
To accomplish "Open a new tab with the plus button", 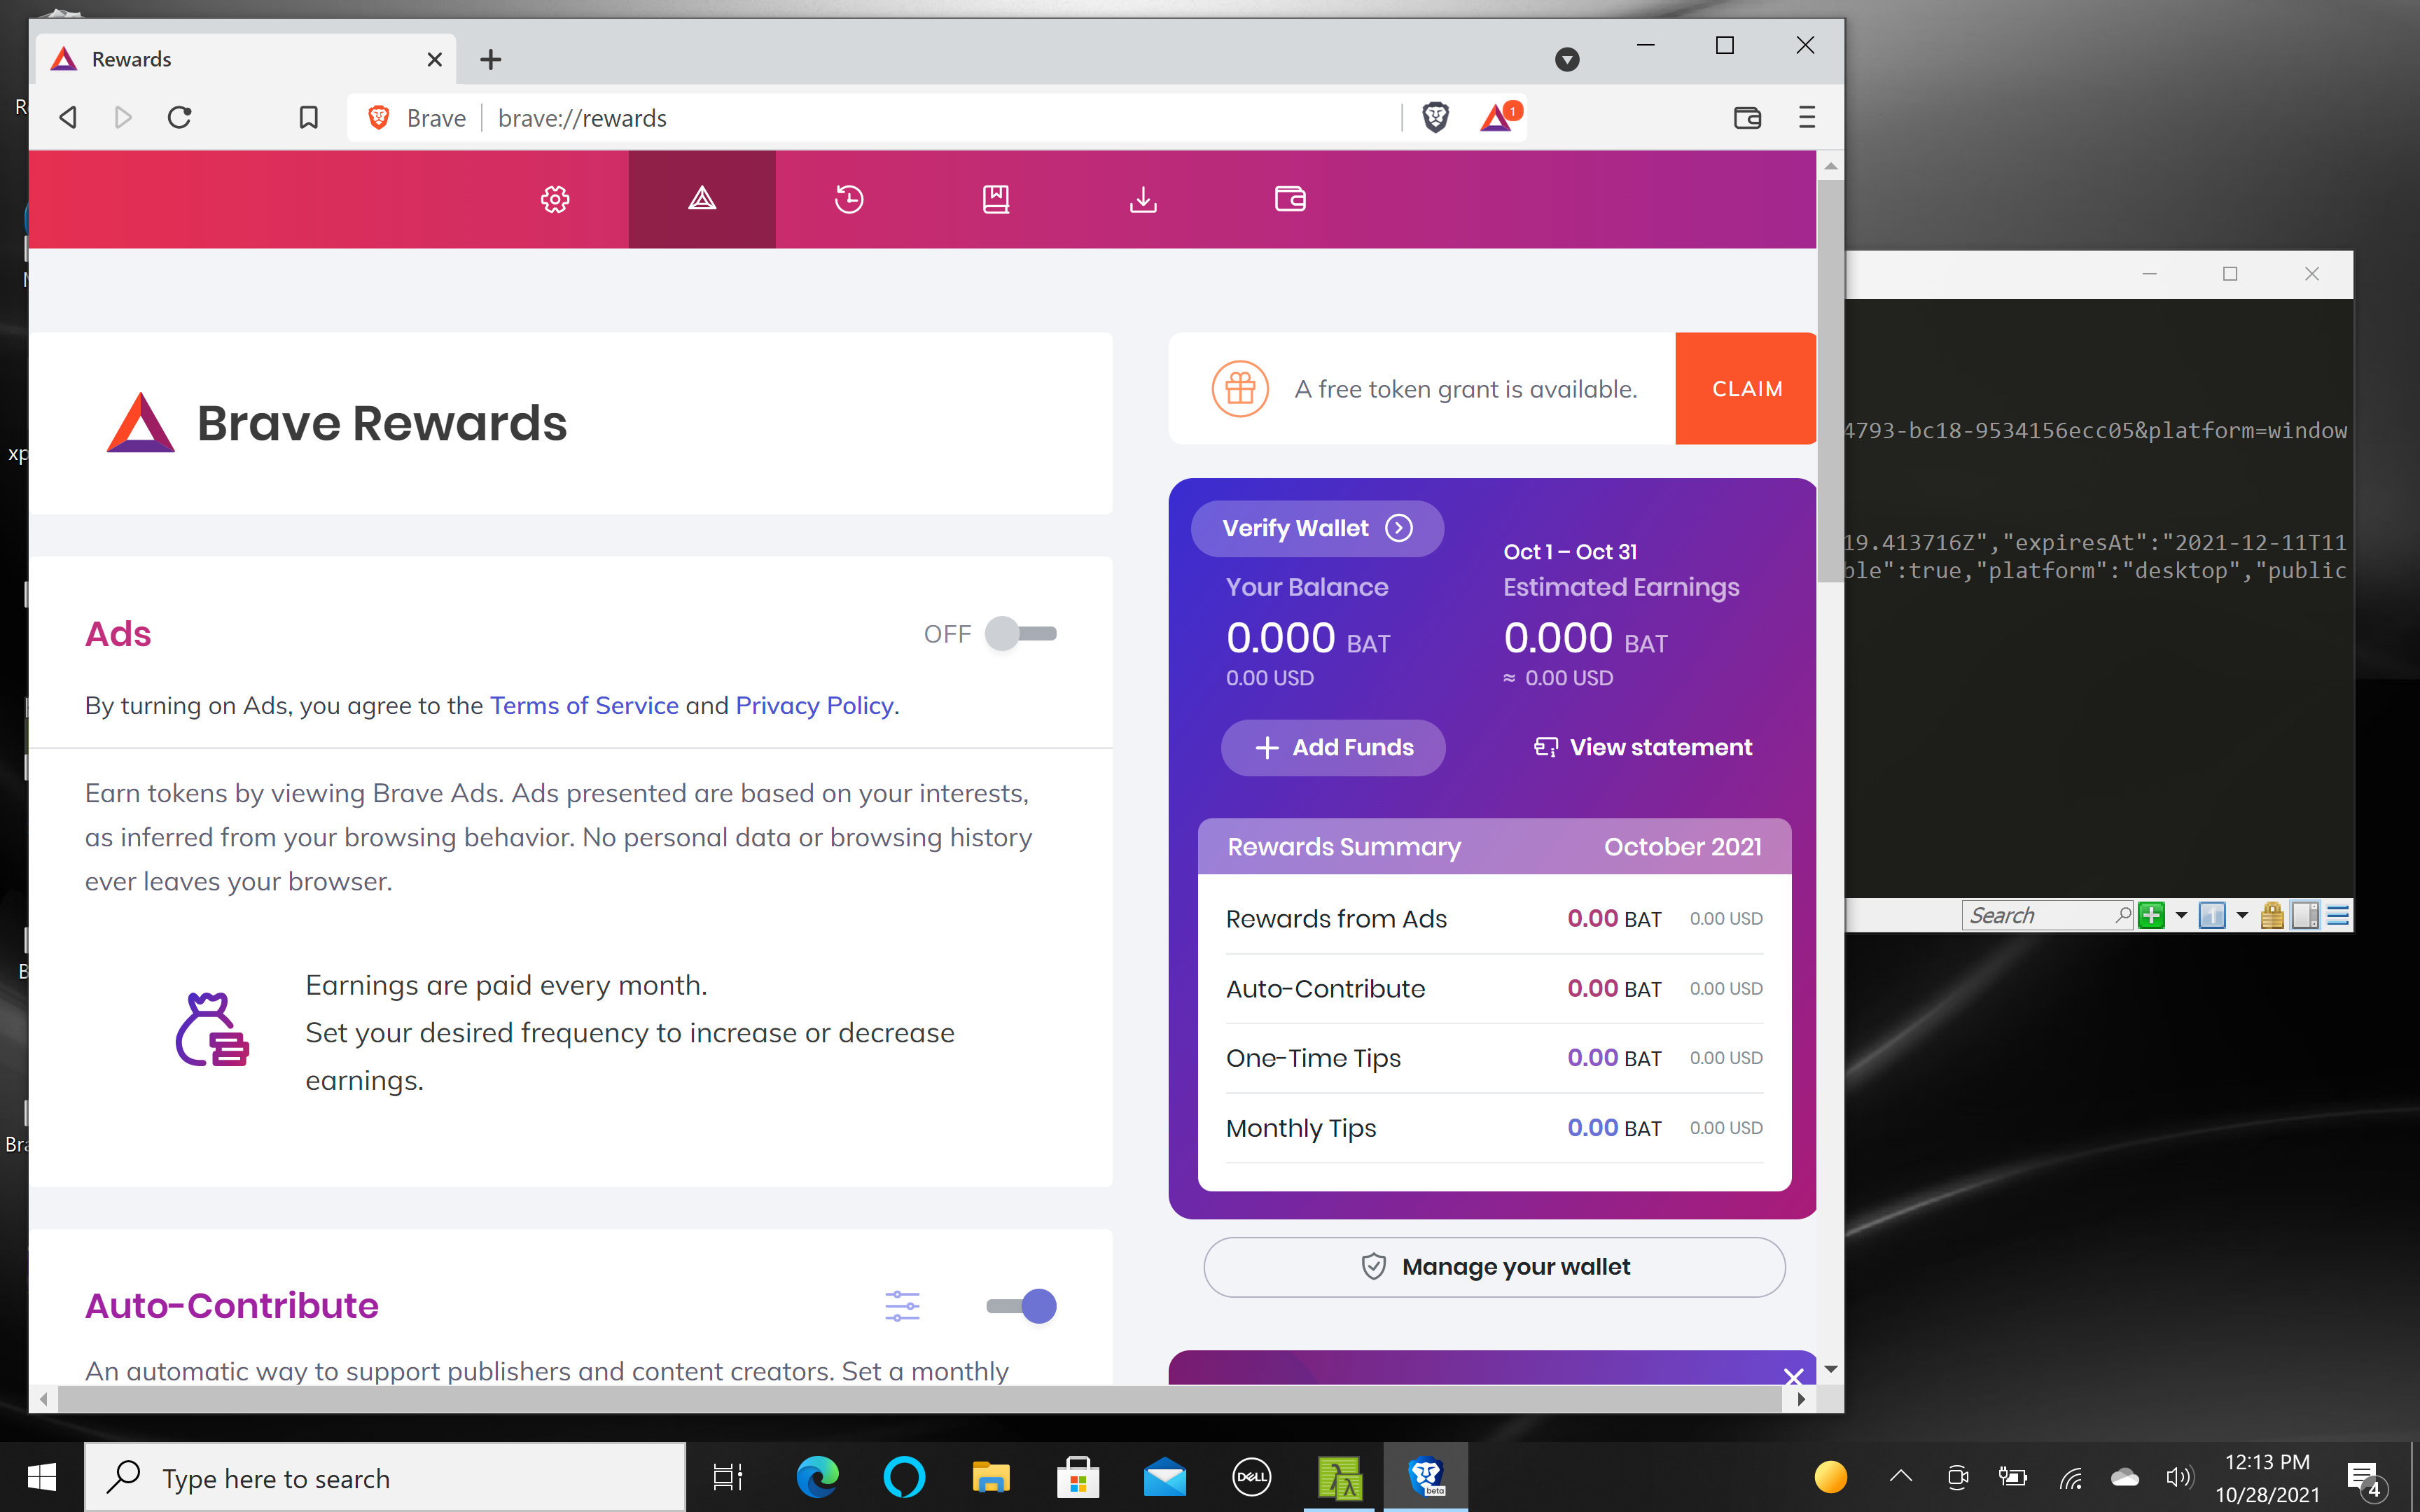I will tap(490, 60).
